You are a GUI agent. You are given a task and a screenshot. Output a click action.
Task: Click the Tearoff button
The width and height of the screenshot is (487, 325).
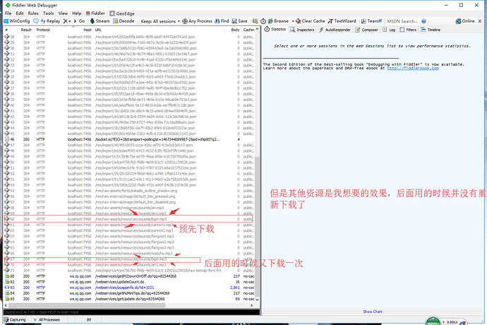[371, 21]
